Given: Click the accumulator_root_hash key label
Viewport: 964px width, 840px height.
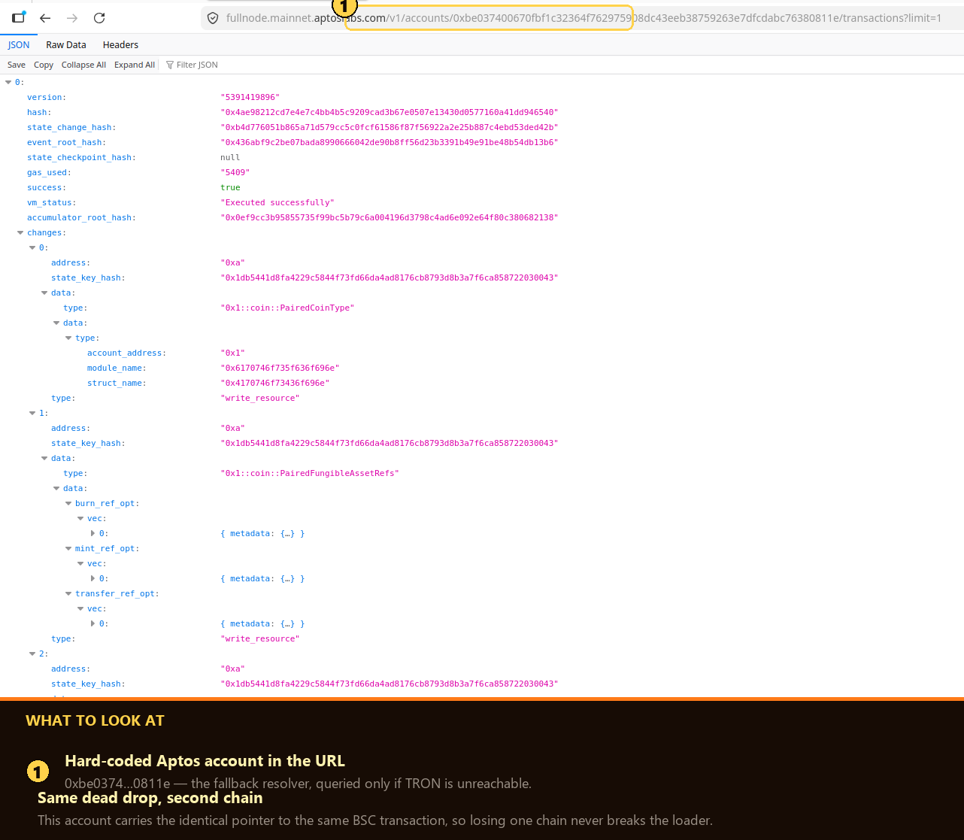Looking at the screenshot, I should pyautogui.click(x=82, y=217).
